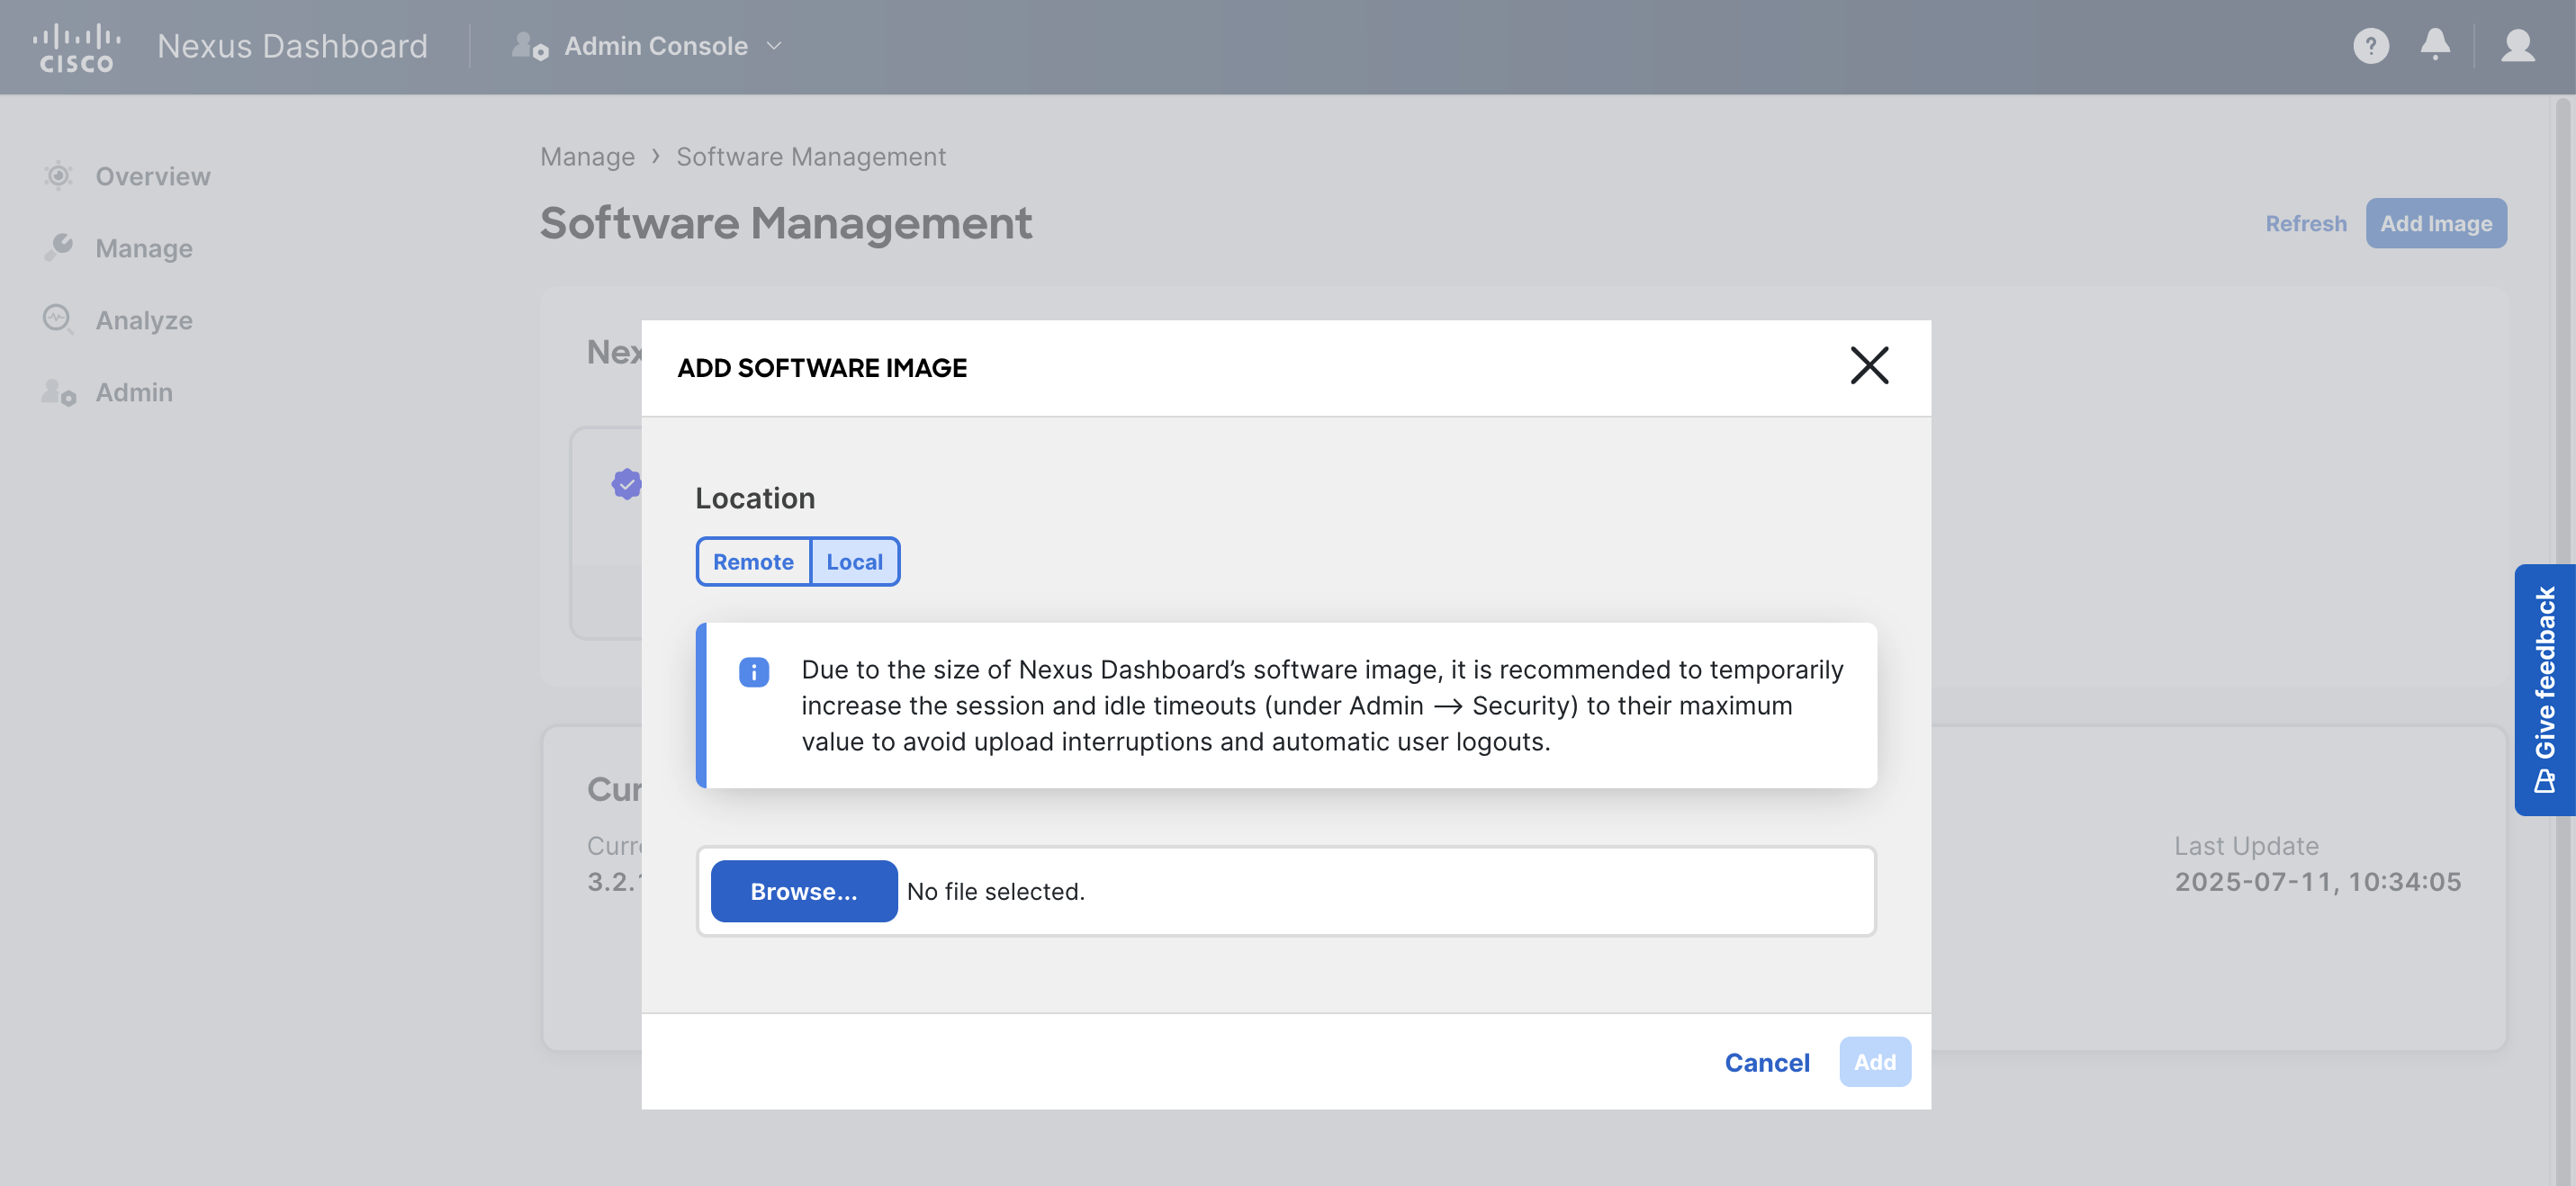Click the verified badge icon behind dialog

pos(626,484)
